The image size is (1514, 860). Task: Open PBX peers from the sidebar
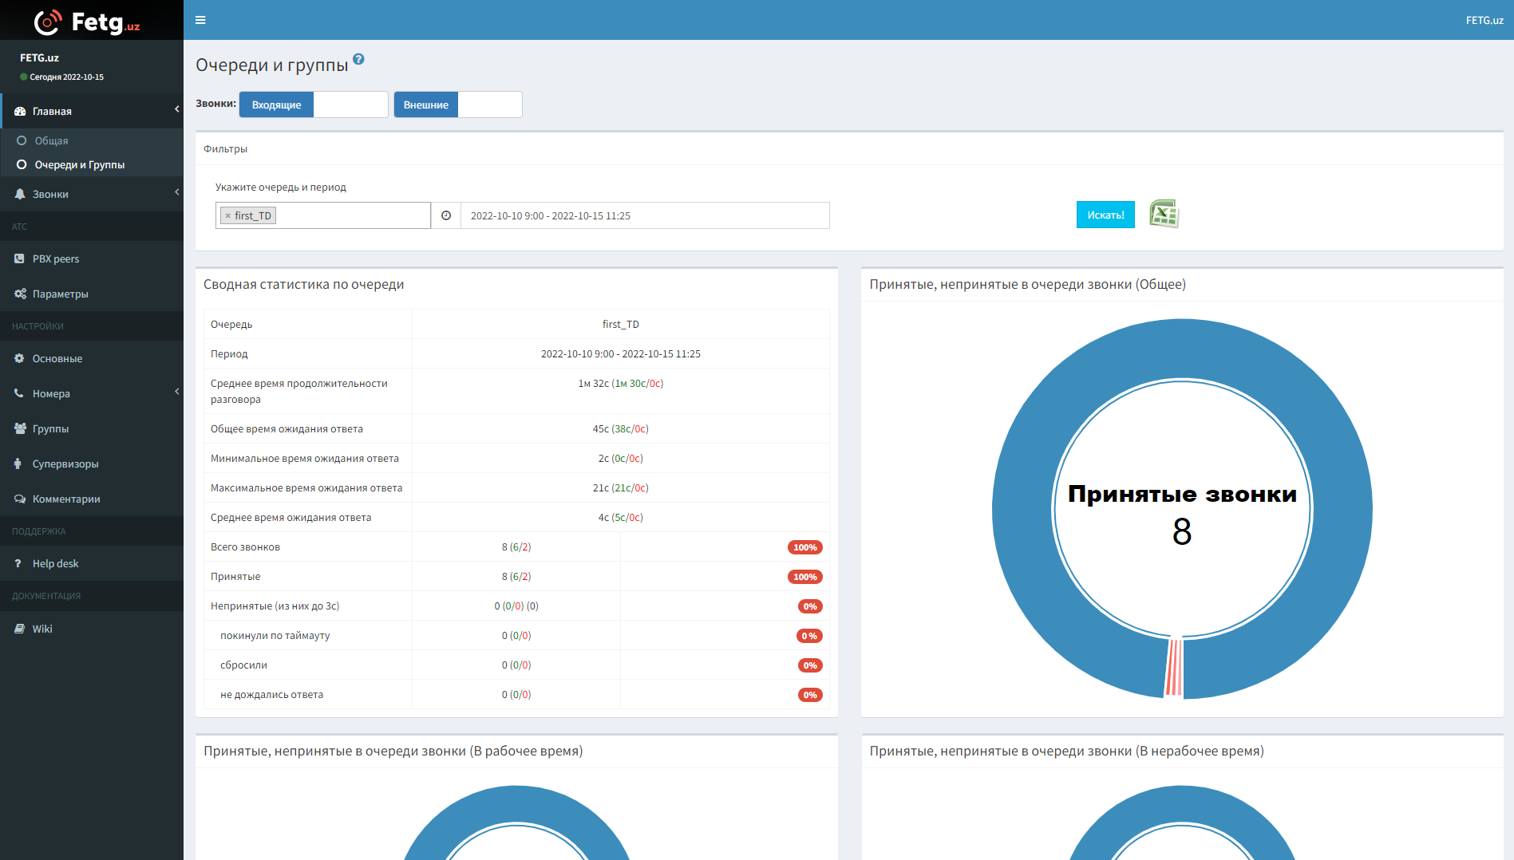pyautogui.click(x=56, y=258)
